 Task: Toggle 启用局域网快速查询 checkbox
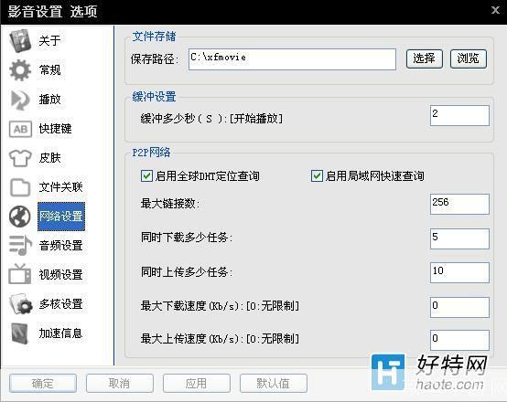(317, 176)
